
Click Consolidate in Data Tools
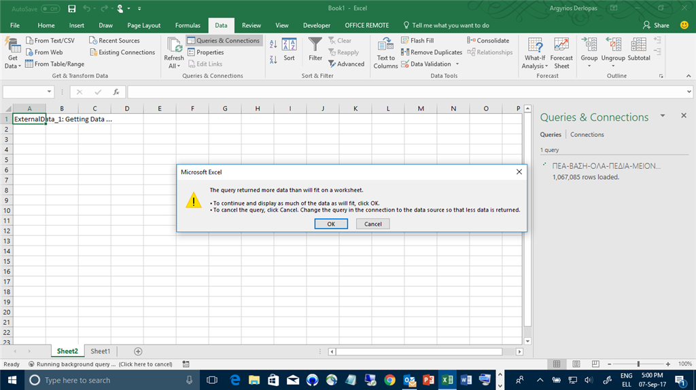(x=488, y=40)
